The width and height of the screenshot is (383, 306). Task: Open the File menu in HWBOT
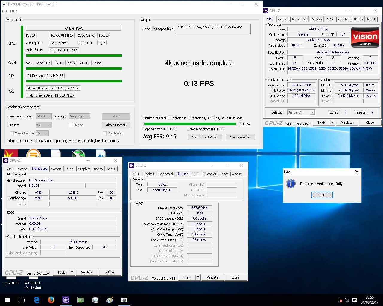point(5,11)
